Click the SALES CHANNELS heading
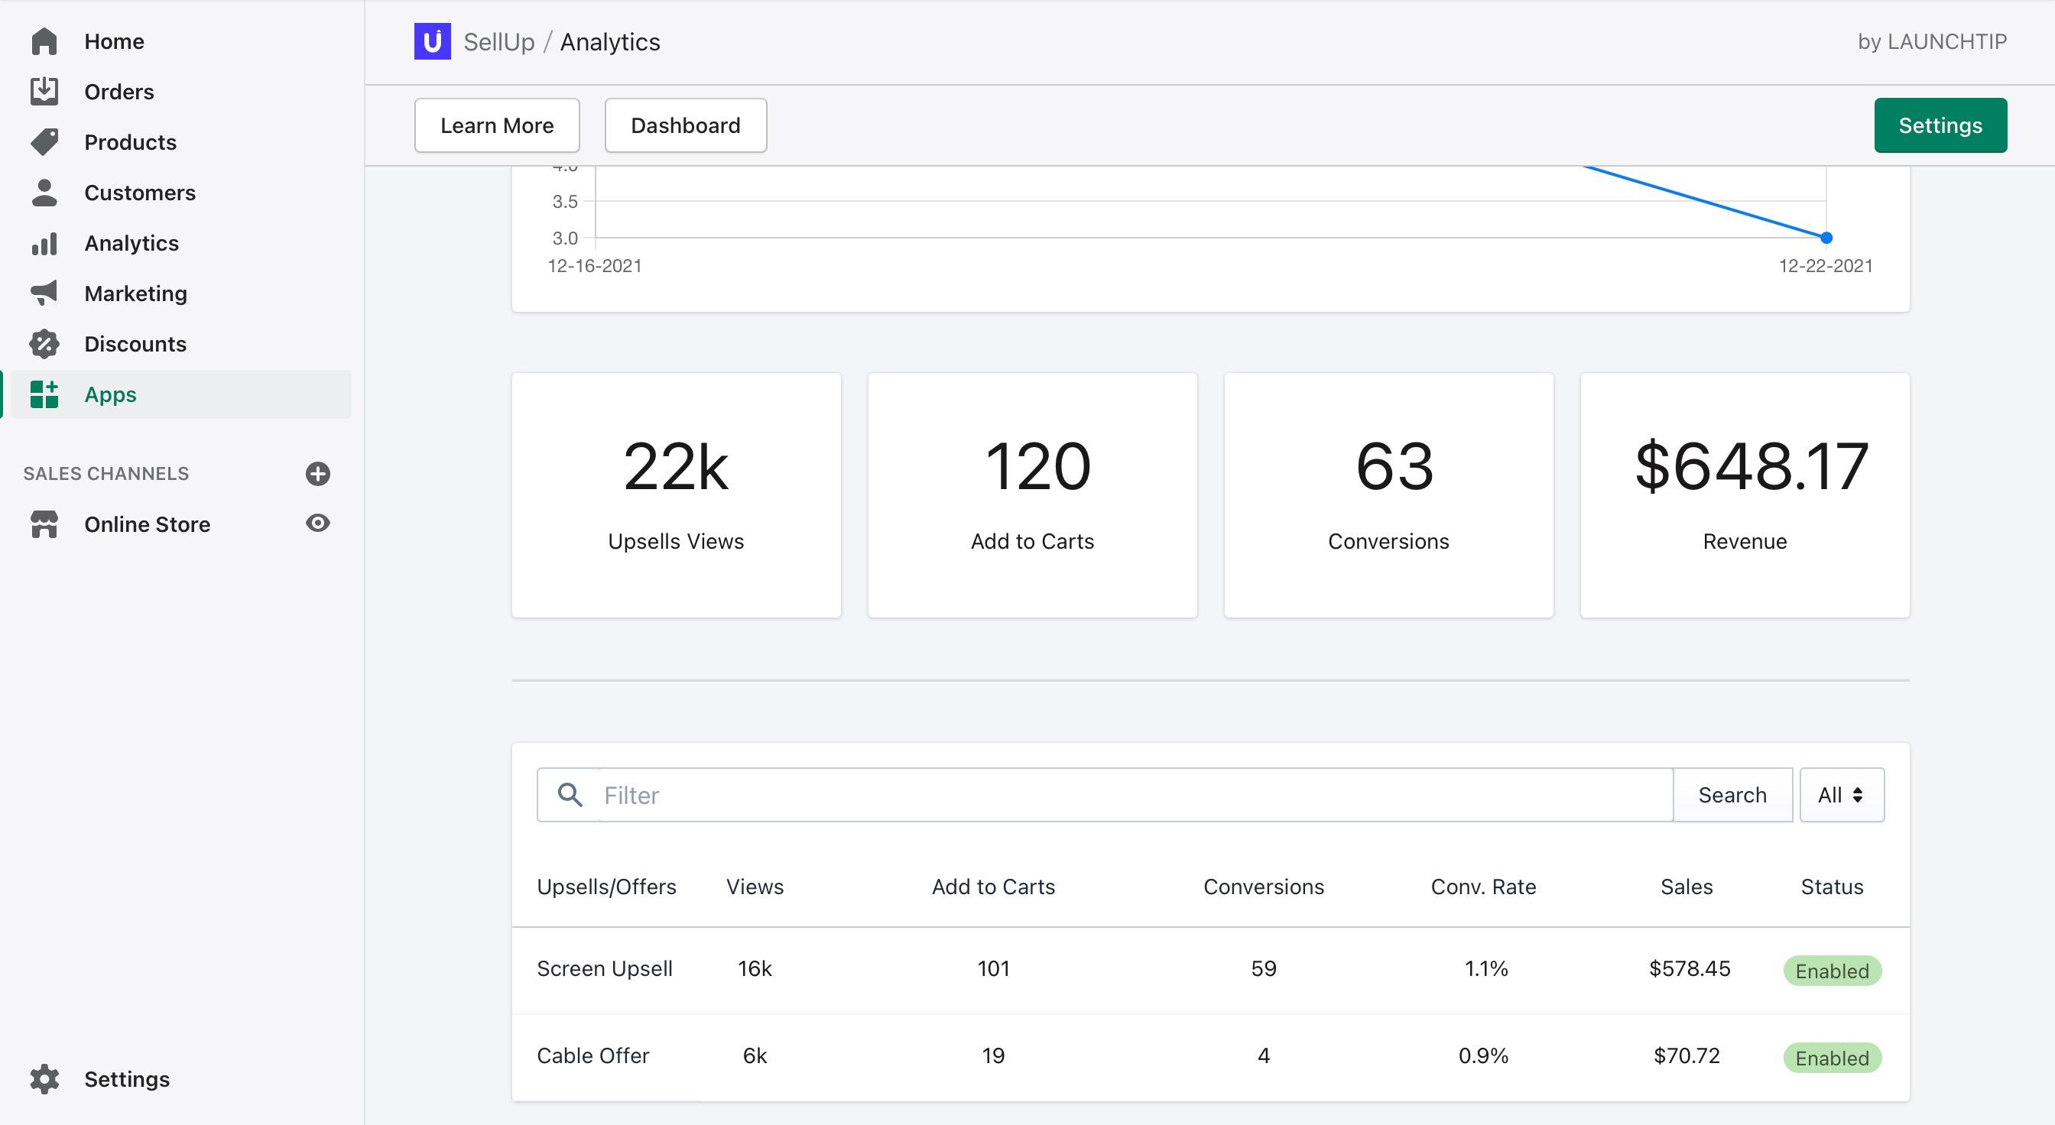The height and width of the screenshot is (1125, 2055). (x=106, y=474)
